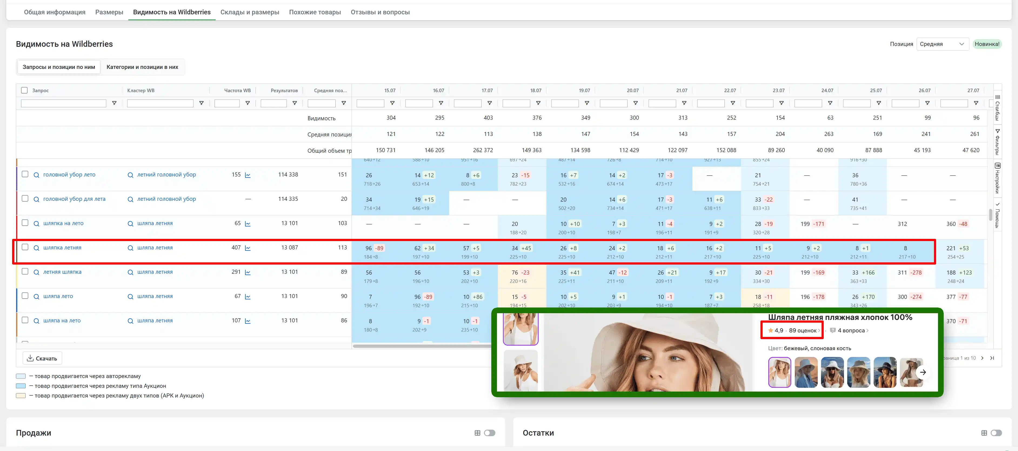This screenshot has height=451, width=1018.
Task: Go to the next page arrow
Action: (x=982, y=358)
